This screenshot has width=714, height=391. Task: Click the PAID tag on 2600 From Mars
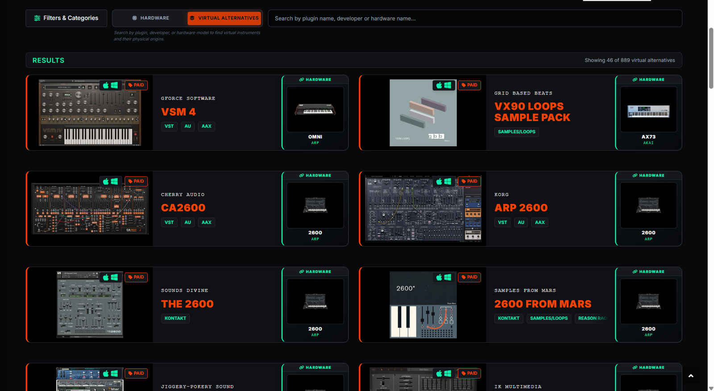pos(469,277)
